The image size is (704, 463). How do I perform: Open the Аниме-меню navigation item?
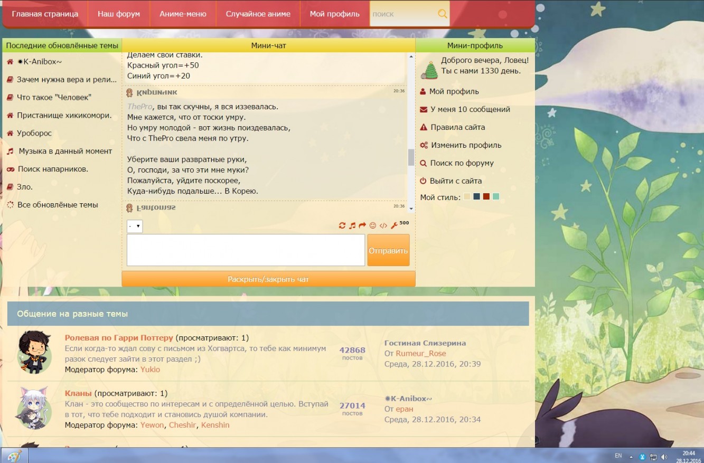point(183,14)
